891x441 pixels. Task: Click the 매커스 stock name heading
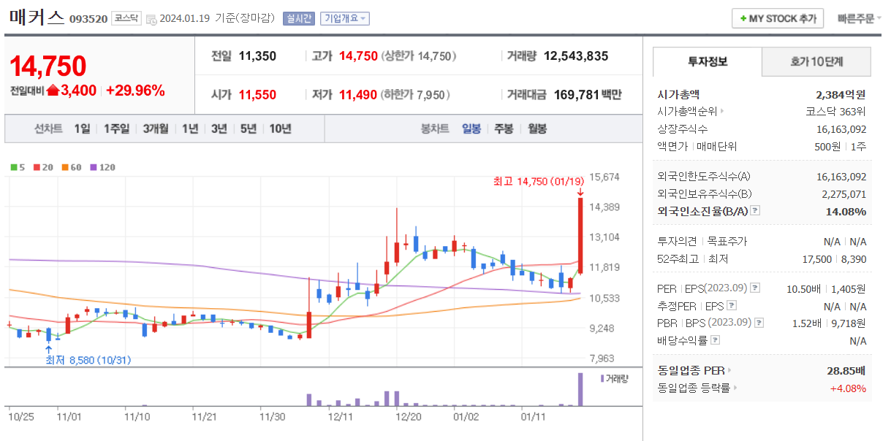pos(37,18)
